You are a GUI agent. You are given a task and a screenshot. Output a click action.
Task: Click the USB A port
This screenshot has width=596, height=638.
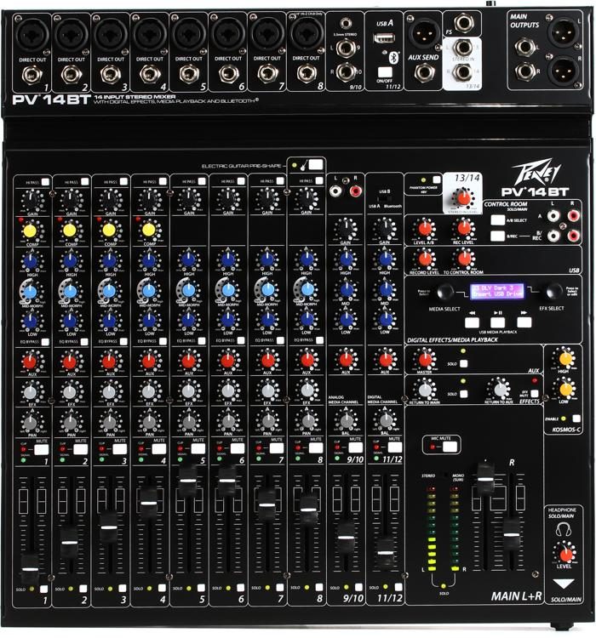384,38
